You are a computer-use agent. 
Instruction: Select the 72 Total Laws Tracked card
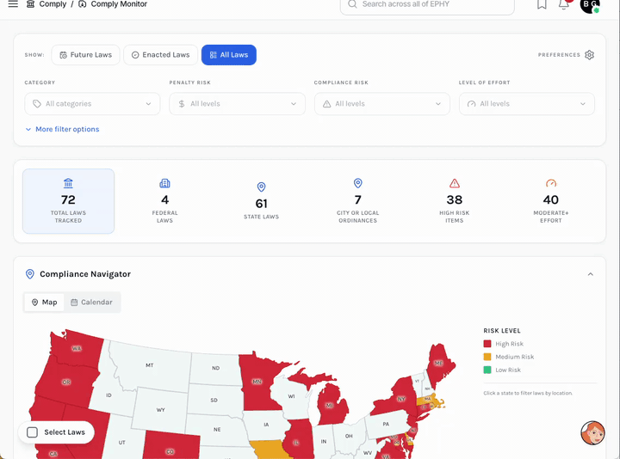pyautogui.click(x=68, y=201)
